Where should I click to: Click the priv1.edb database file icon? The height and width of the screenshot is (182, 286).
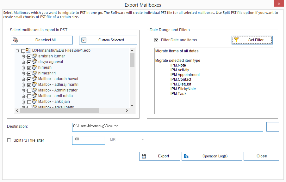(28, 50)
